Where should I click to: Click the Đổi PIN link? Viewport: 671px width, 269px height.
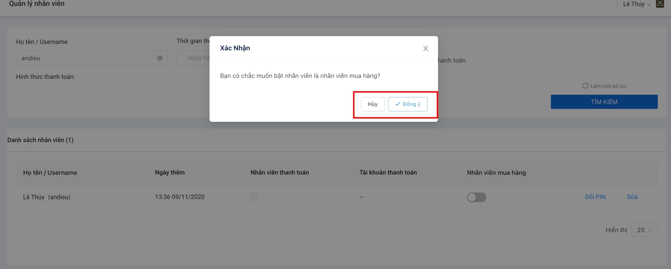point(595,197)
